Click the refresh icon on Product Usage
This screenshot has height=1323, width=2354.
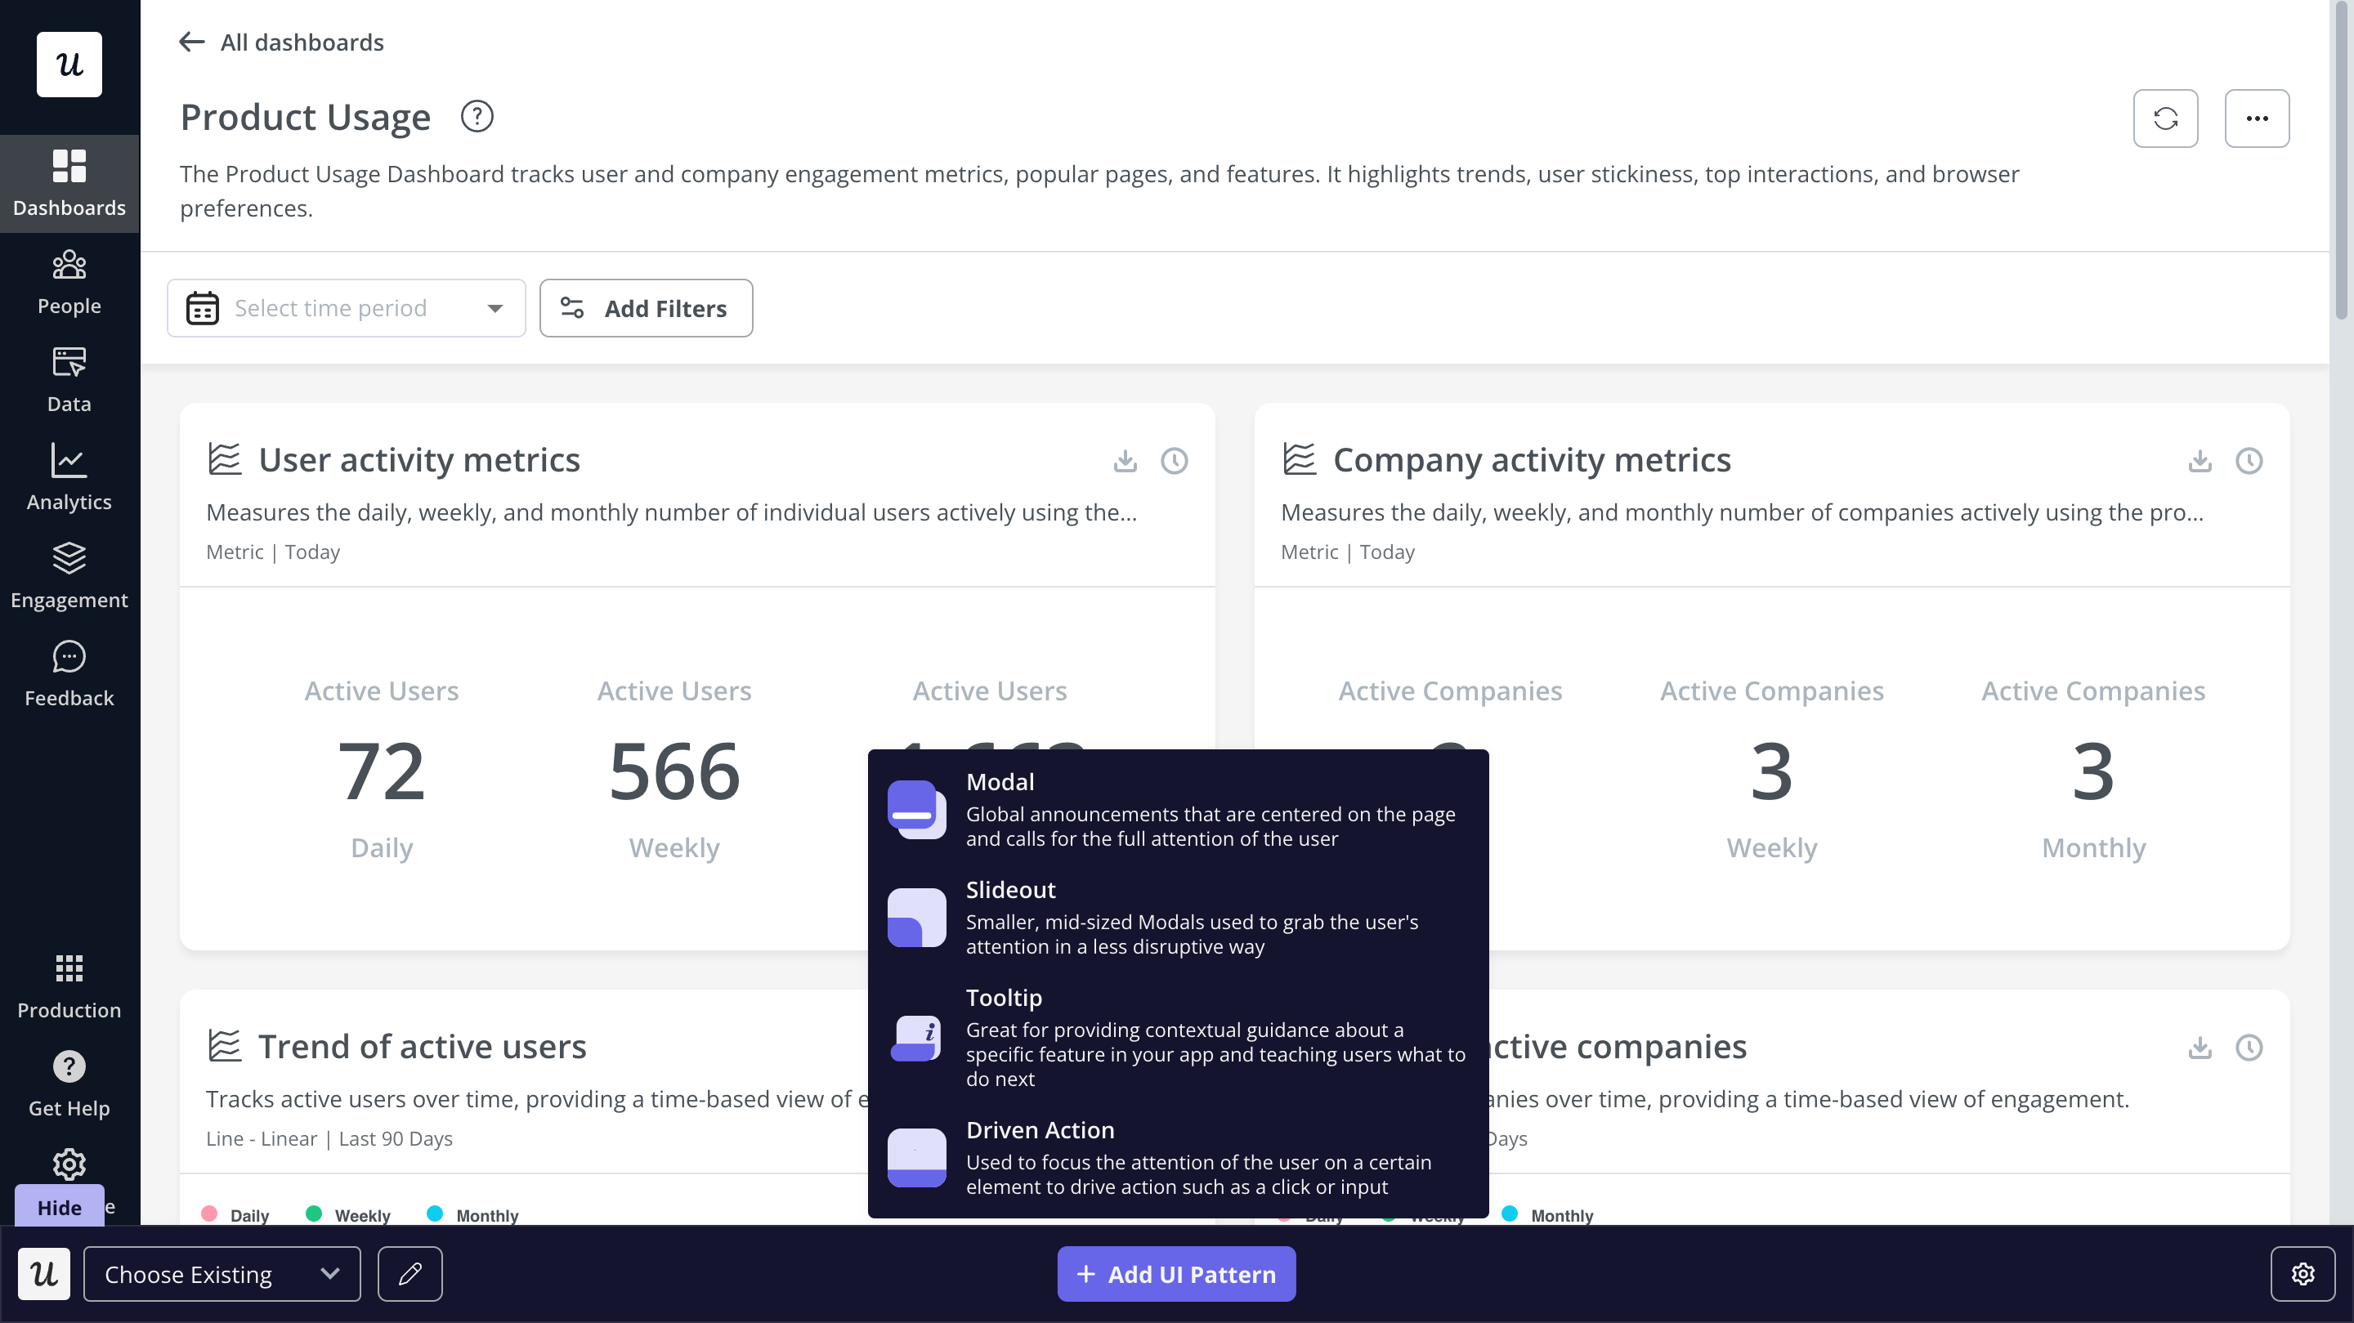tap(2165, 118)
